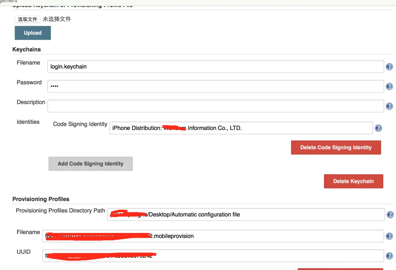
Task: Select the Keychains section heading
Action: (27, 50)
